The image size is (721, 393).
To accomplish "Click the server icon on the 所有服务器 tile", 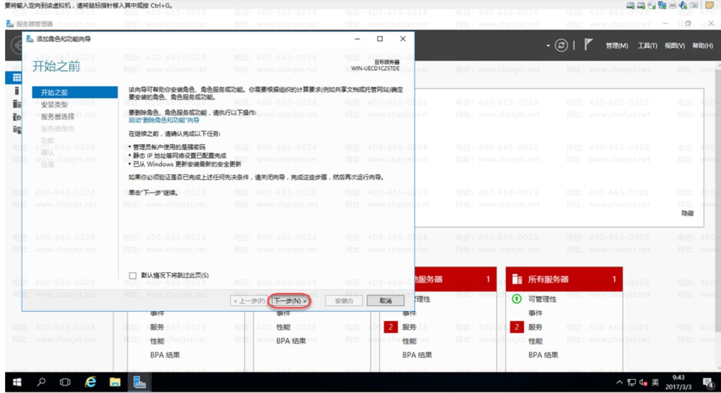I will (x=517, y=279).
